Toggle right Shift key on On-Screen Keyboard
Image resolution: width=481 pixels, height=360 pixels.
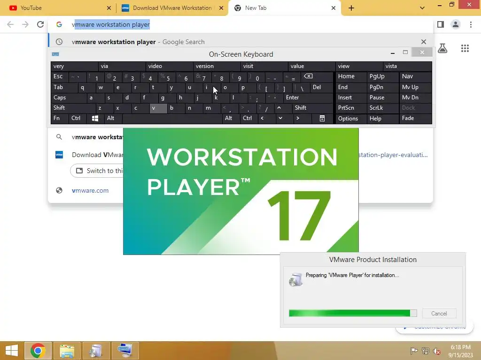click(x=312, y=108)
